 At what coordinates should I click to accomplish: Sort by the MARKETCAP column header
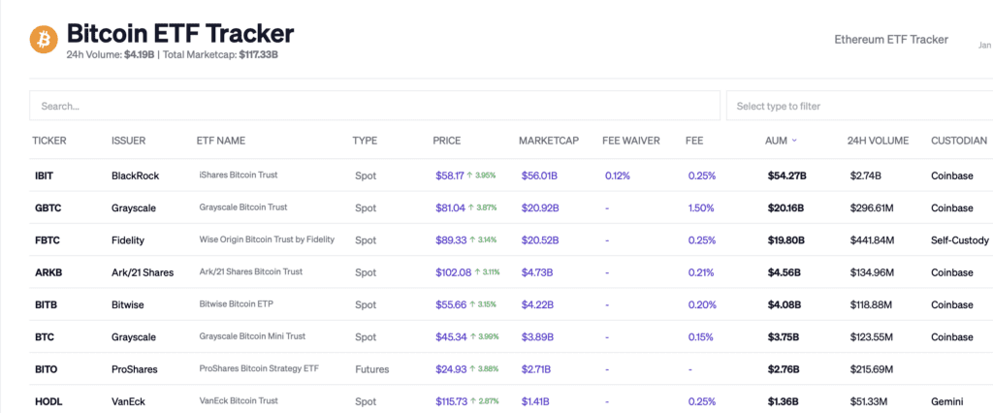tap(549, 141)
